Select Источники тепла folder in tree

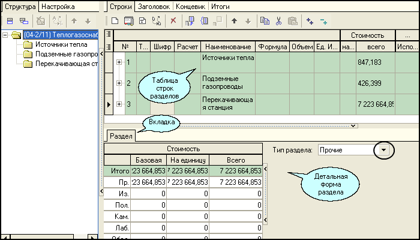tap(61, 45)
